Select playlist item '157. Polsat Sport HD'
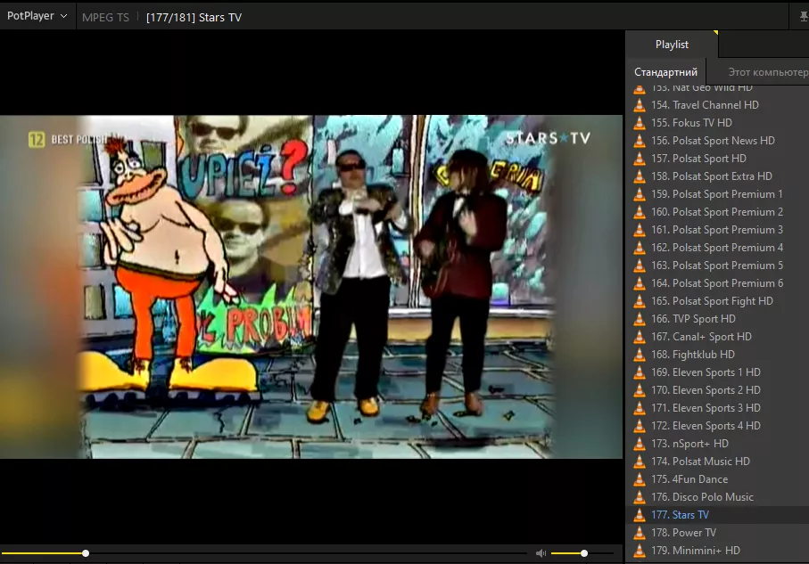Viewport: 809px width, 564px height. 717,159
